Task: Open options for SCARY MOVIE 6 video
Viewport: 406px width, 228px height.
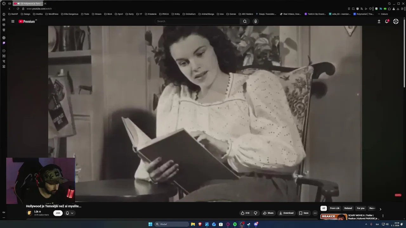Action: coord(383,216)
